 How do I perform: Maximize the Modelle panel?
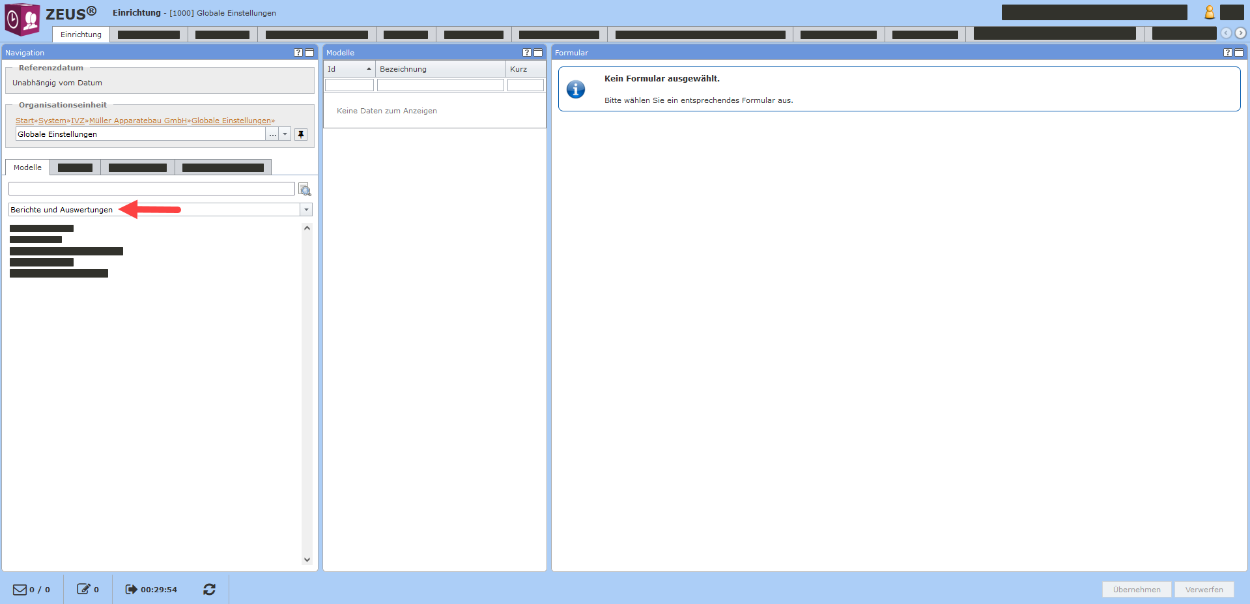tap(538, 53)
